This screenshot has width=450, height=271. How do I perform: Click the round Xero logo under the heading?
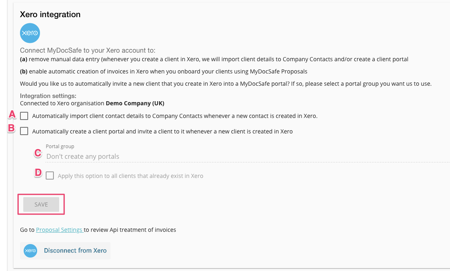30,33
